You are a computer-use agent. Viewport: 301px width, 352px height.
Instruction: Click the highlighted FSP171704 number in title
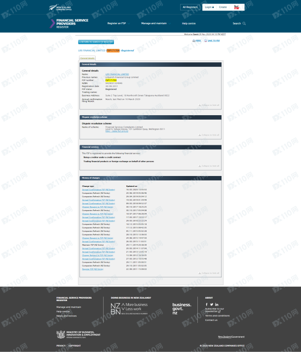tap(113, 50)
